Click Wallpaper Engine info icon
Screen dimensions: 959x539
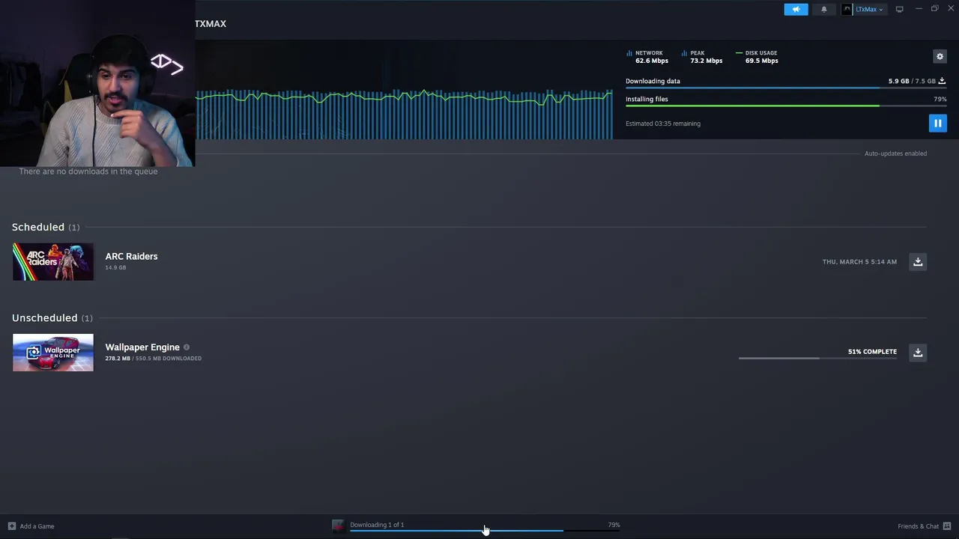187,347
